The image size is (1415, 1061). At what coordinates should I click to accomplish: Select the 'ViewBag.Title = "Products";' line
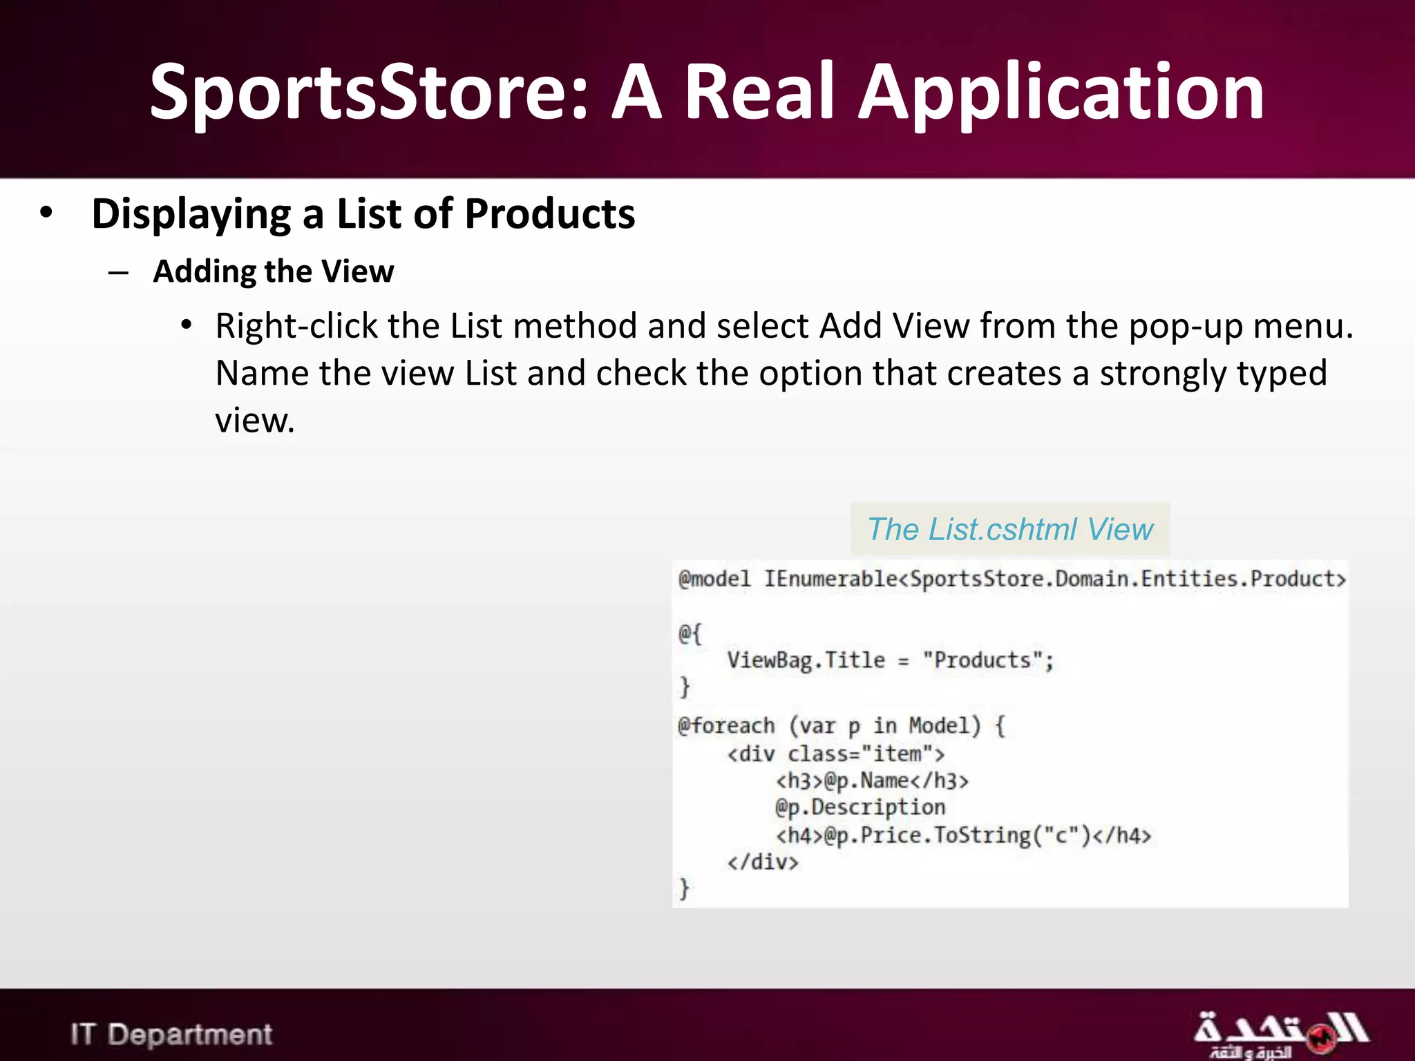891,660
